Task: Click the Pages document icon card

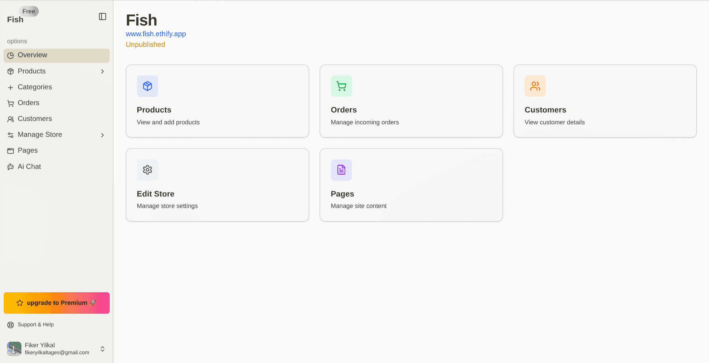Action: (341, 170)
